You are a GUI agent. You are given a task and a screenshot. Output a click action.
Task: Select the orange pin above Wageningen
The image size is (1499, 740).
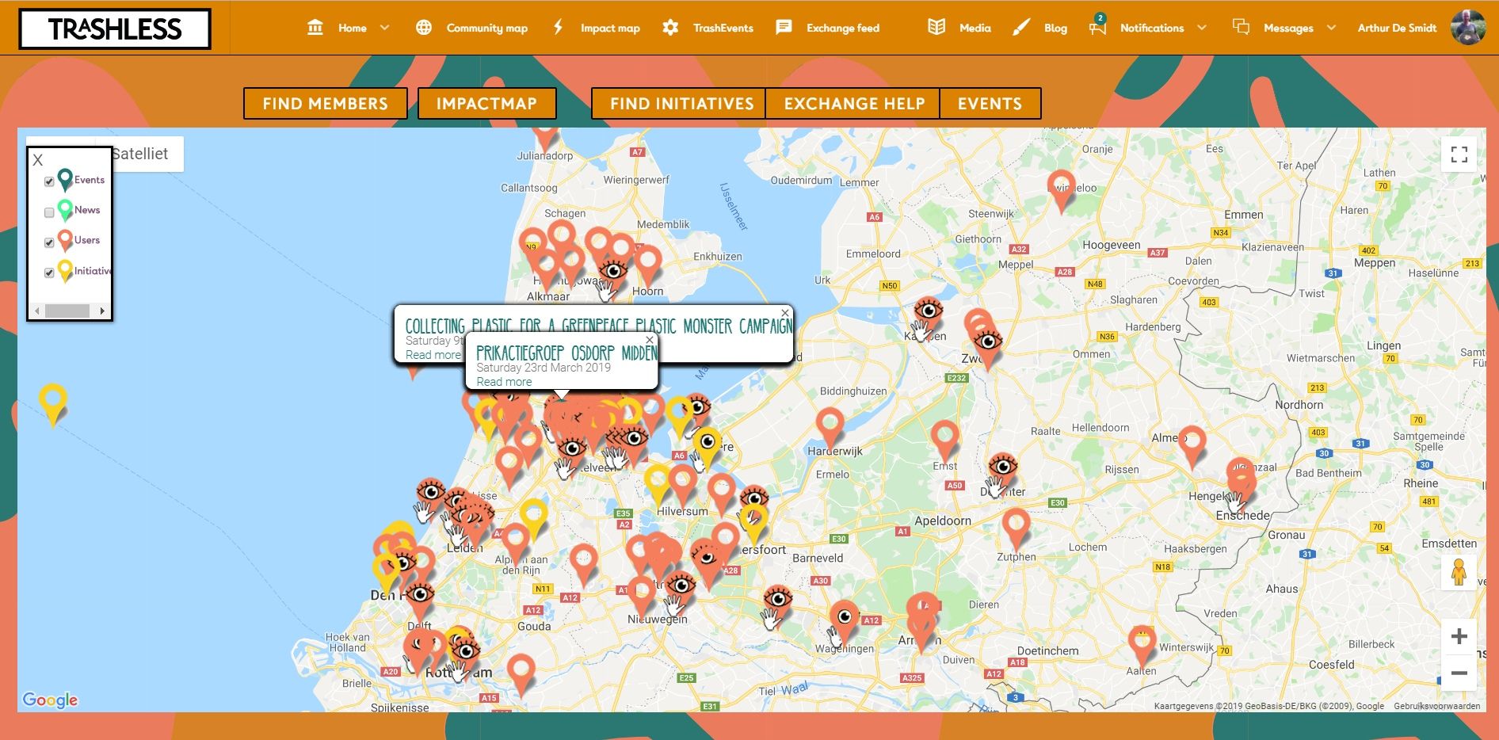(844, 622)
